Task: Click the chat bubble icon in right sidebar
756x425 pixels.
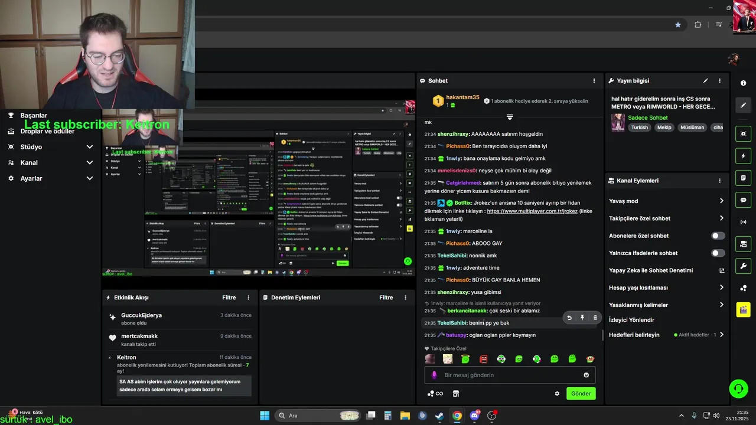Action: [x=743, y=200]
